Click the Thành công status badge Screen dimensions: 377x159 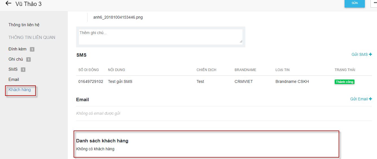[x=344, y=82]
